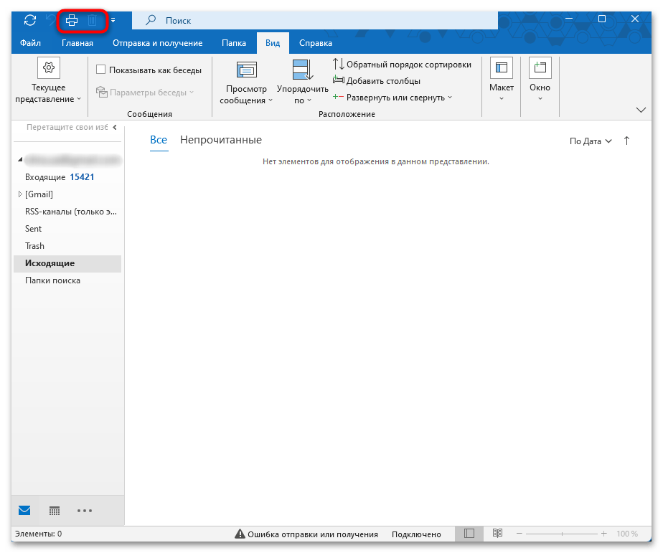
Task: Enable the Show as Conversations checkbox
Action: (x=101, y=70)
